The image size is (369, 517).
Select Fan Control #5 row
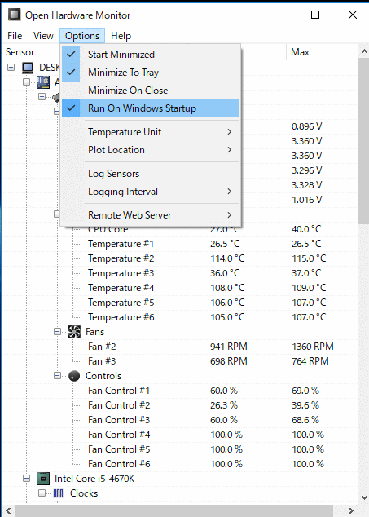pyautogui.click(x=180, y=449)
